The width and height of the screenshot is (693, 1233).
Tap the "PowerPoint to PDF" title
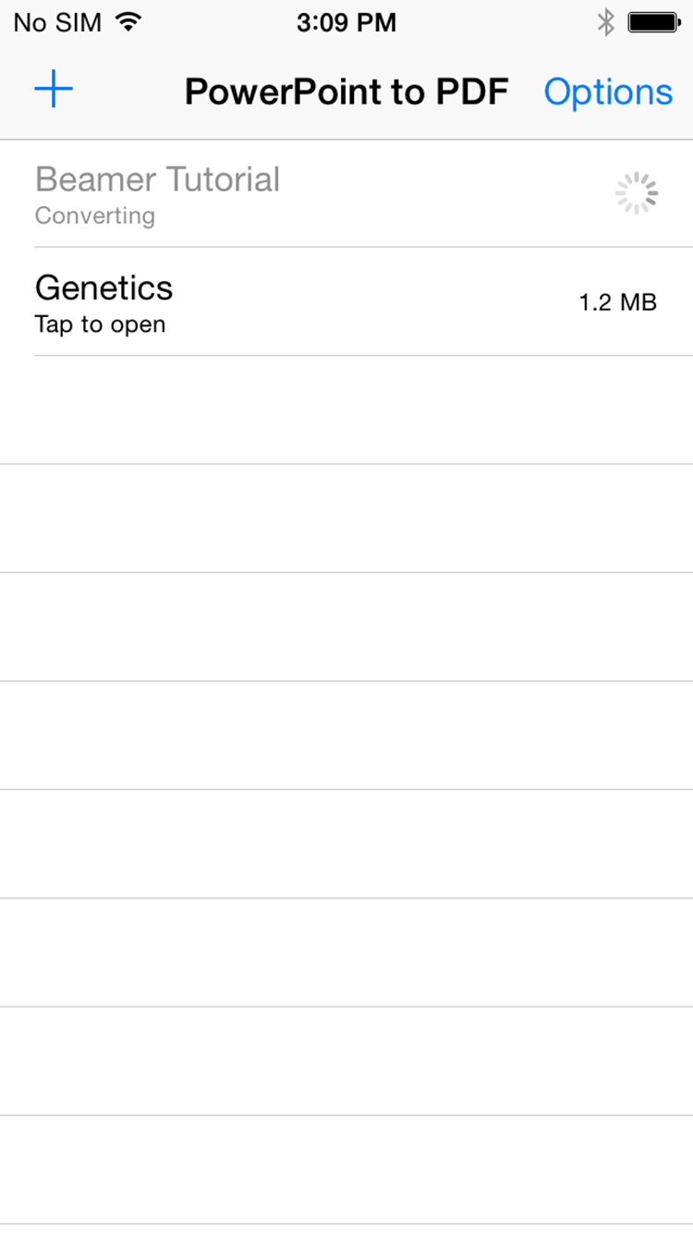pyautogui.click(x=346, y=92)
